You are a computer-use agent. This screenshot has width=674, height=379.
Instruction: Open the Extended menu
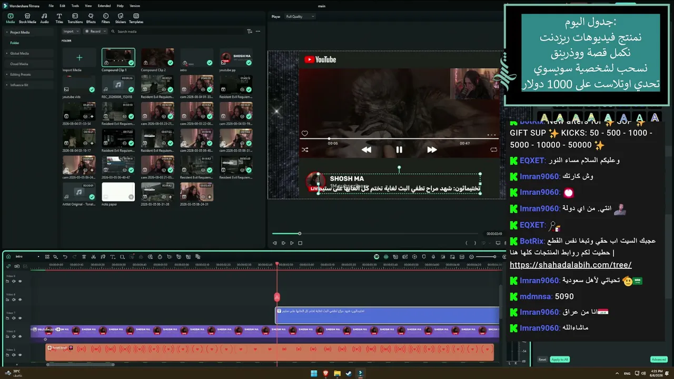pos(104,6)
